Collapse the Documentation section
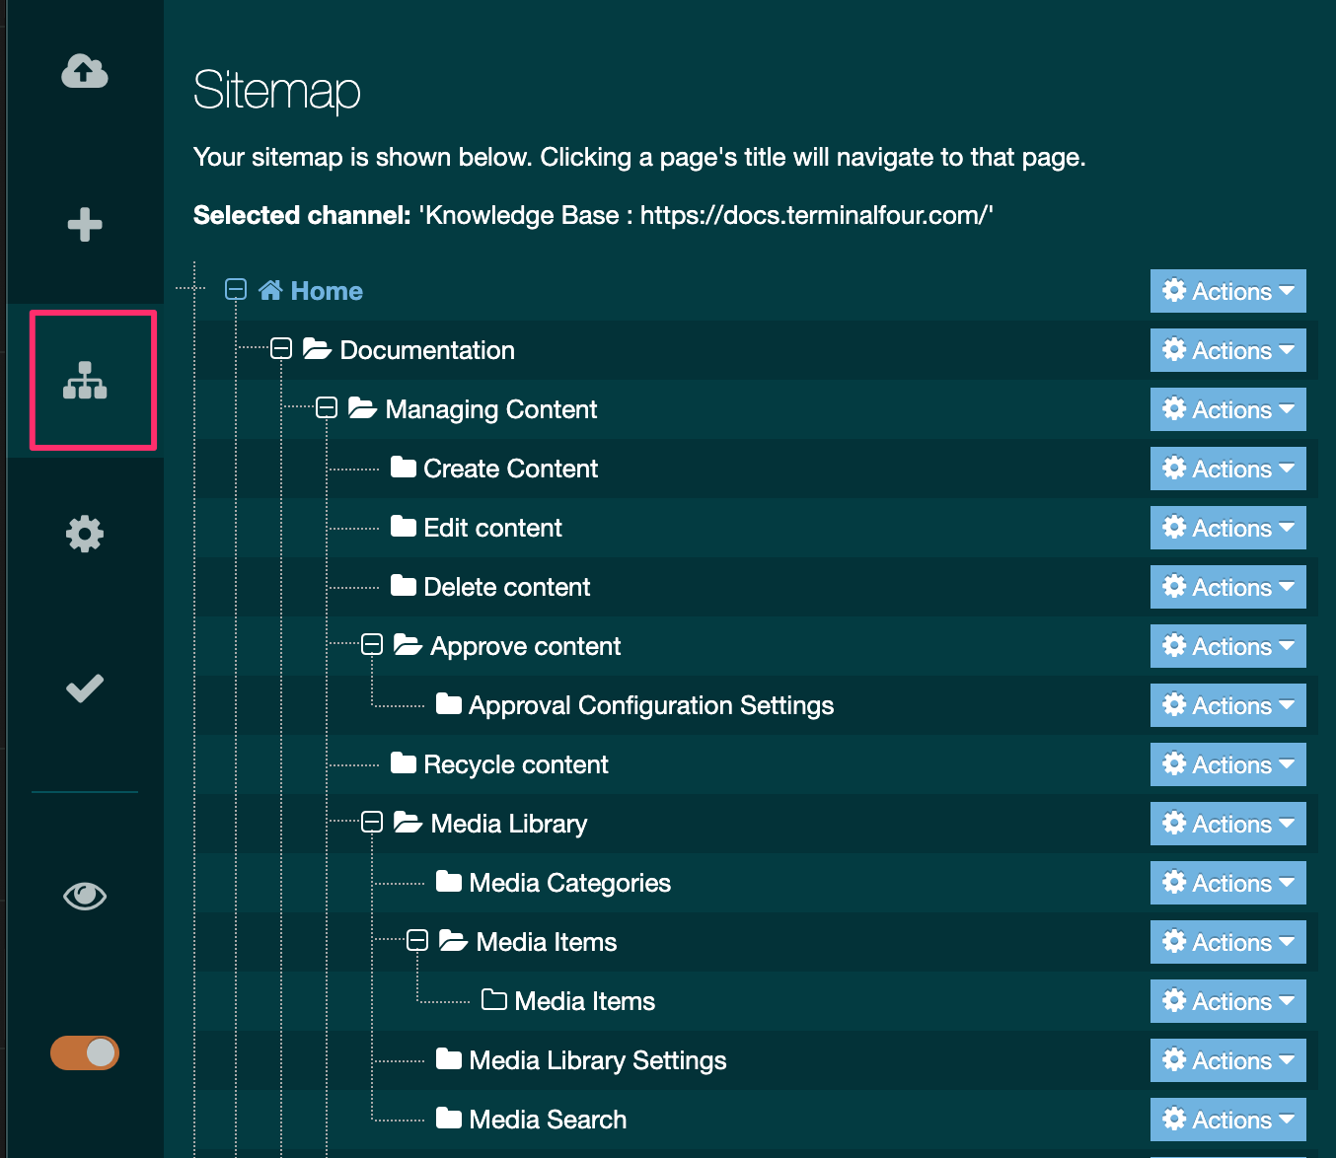Screen dimensions: 1336x1158 click(281, 349)
